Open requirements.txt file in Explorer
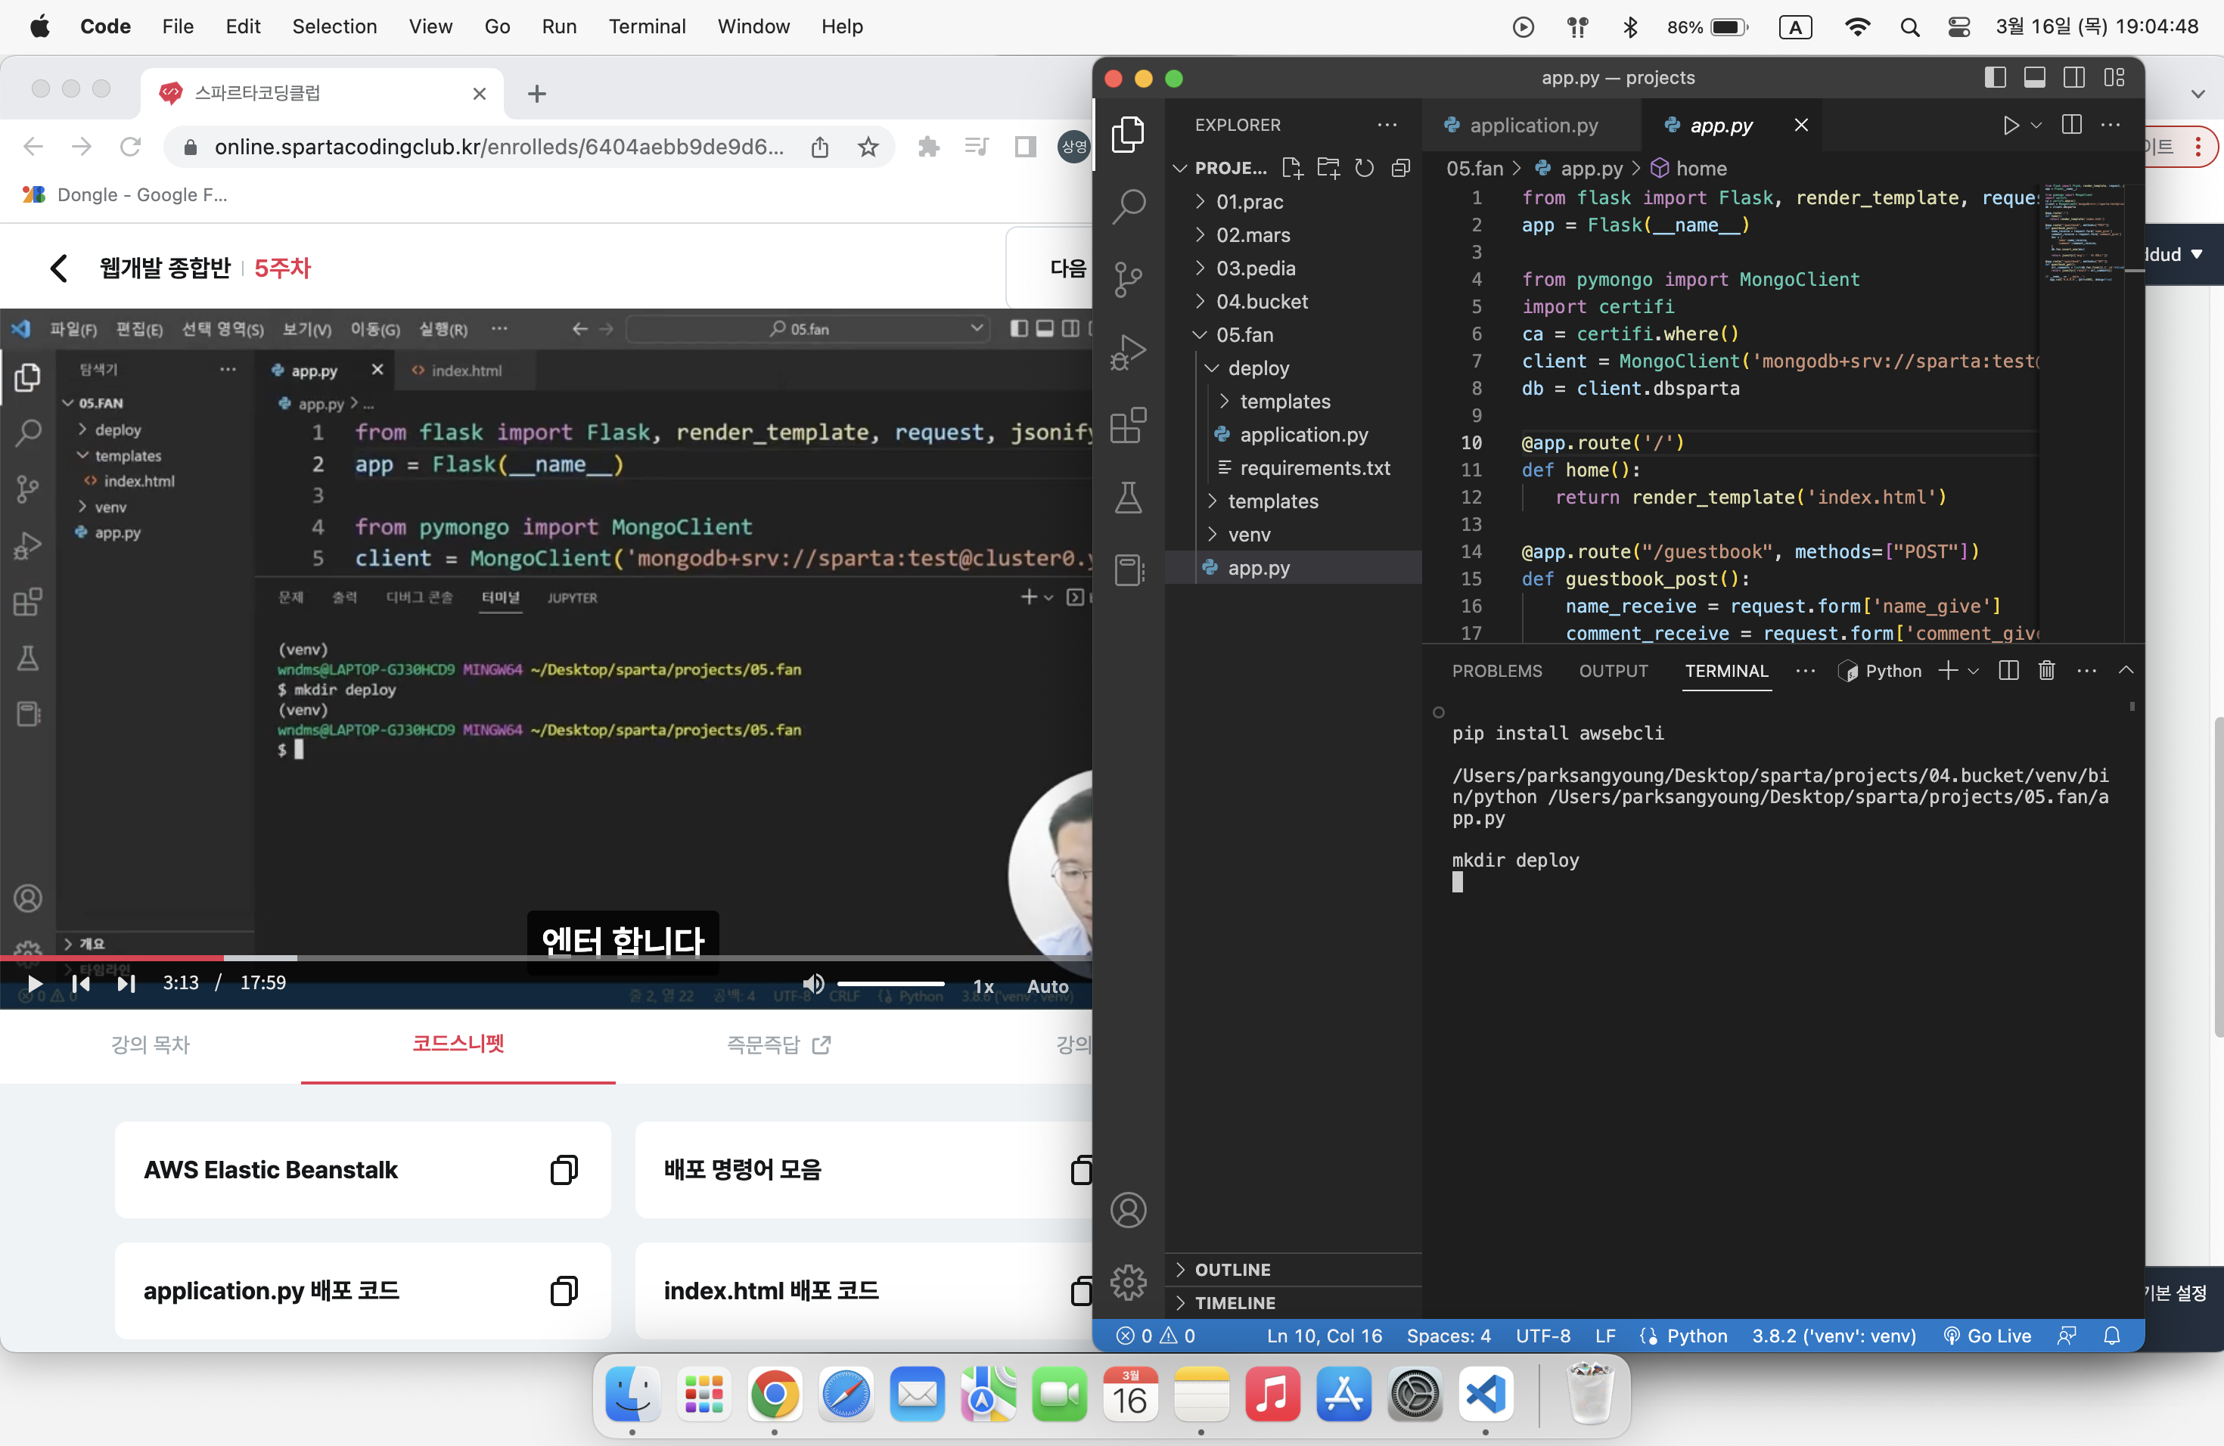The height and width of the screenshot is (1446, 2224). coord(1315,468)
